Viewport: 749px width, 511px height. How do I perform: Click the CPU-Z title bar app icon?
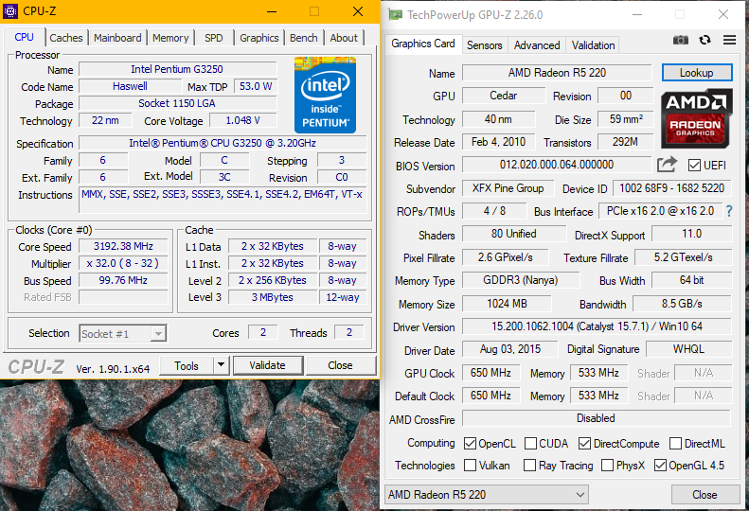tap(13, 12)
